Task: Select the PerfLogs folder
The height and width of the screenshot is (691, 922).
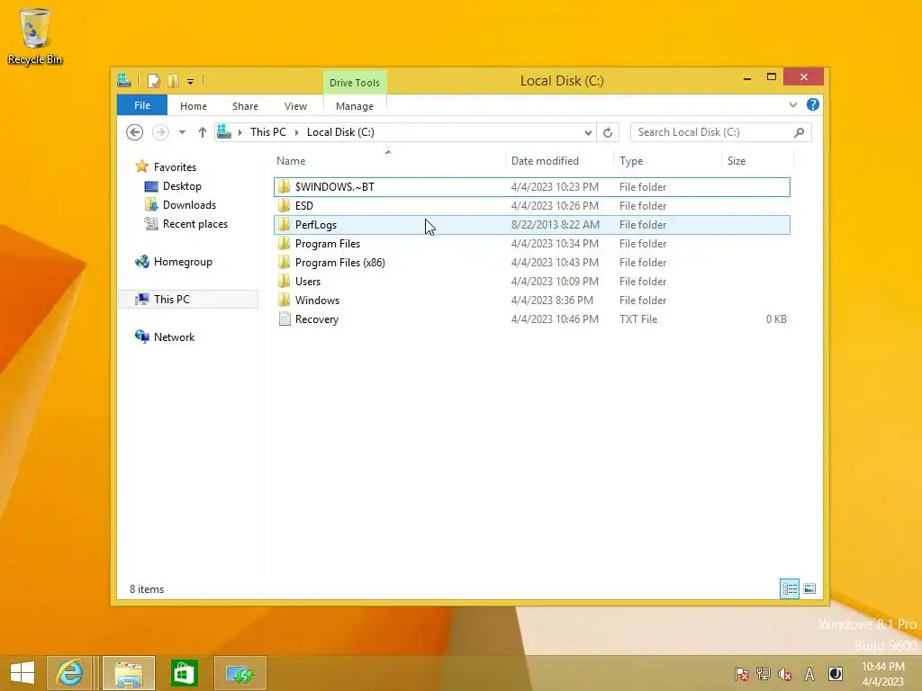Action: coord(531,224)
